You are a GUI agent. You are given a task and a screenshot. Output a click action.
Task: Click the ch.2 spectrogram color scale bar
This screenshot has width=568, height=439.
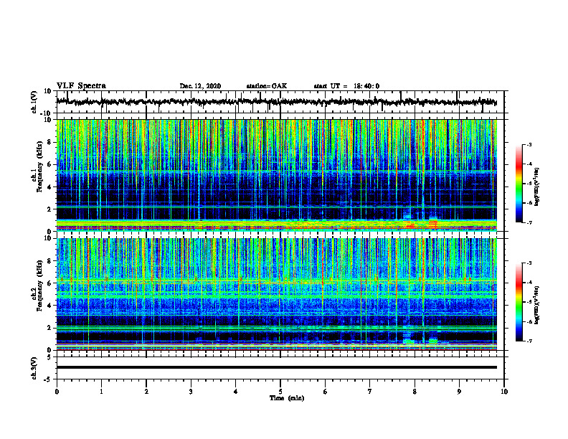coord(519,302)
